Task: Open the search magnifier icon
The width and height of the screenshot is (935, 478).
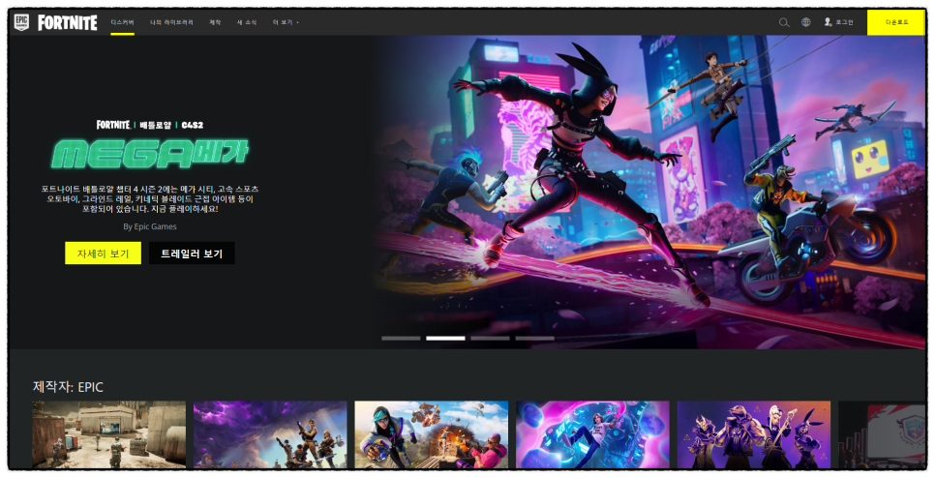Action: point(784,22)
